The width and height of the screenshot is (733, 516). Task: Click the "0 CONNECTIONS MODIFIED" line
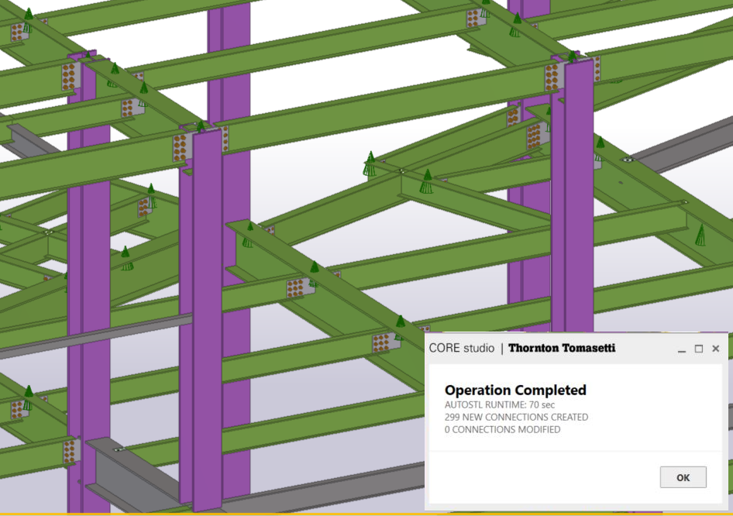(502, 429)
